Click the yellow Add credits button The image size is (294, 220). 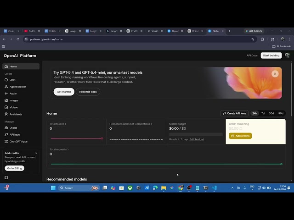click(240, 136)
